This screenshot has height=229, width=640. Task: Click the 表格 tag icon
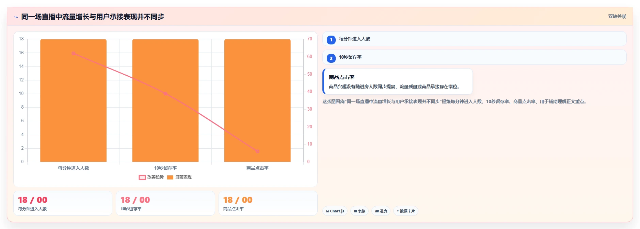click(x=355, y=211)
